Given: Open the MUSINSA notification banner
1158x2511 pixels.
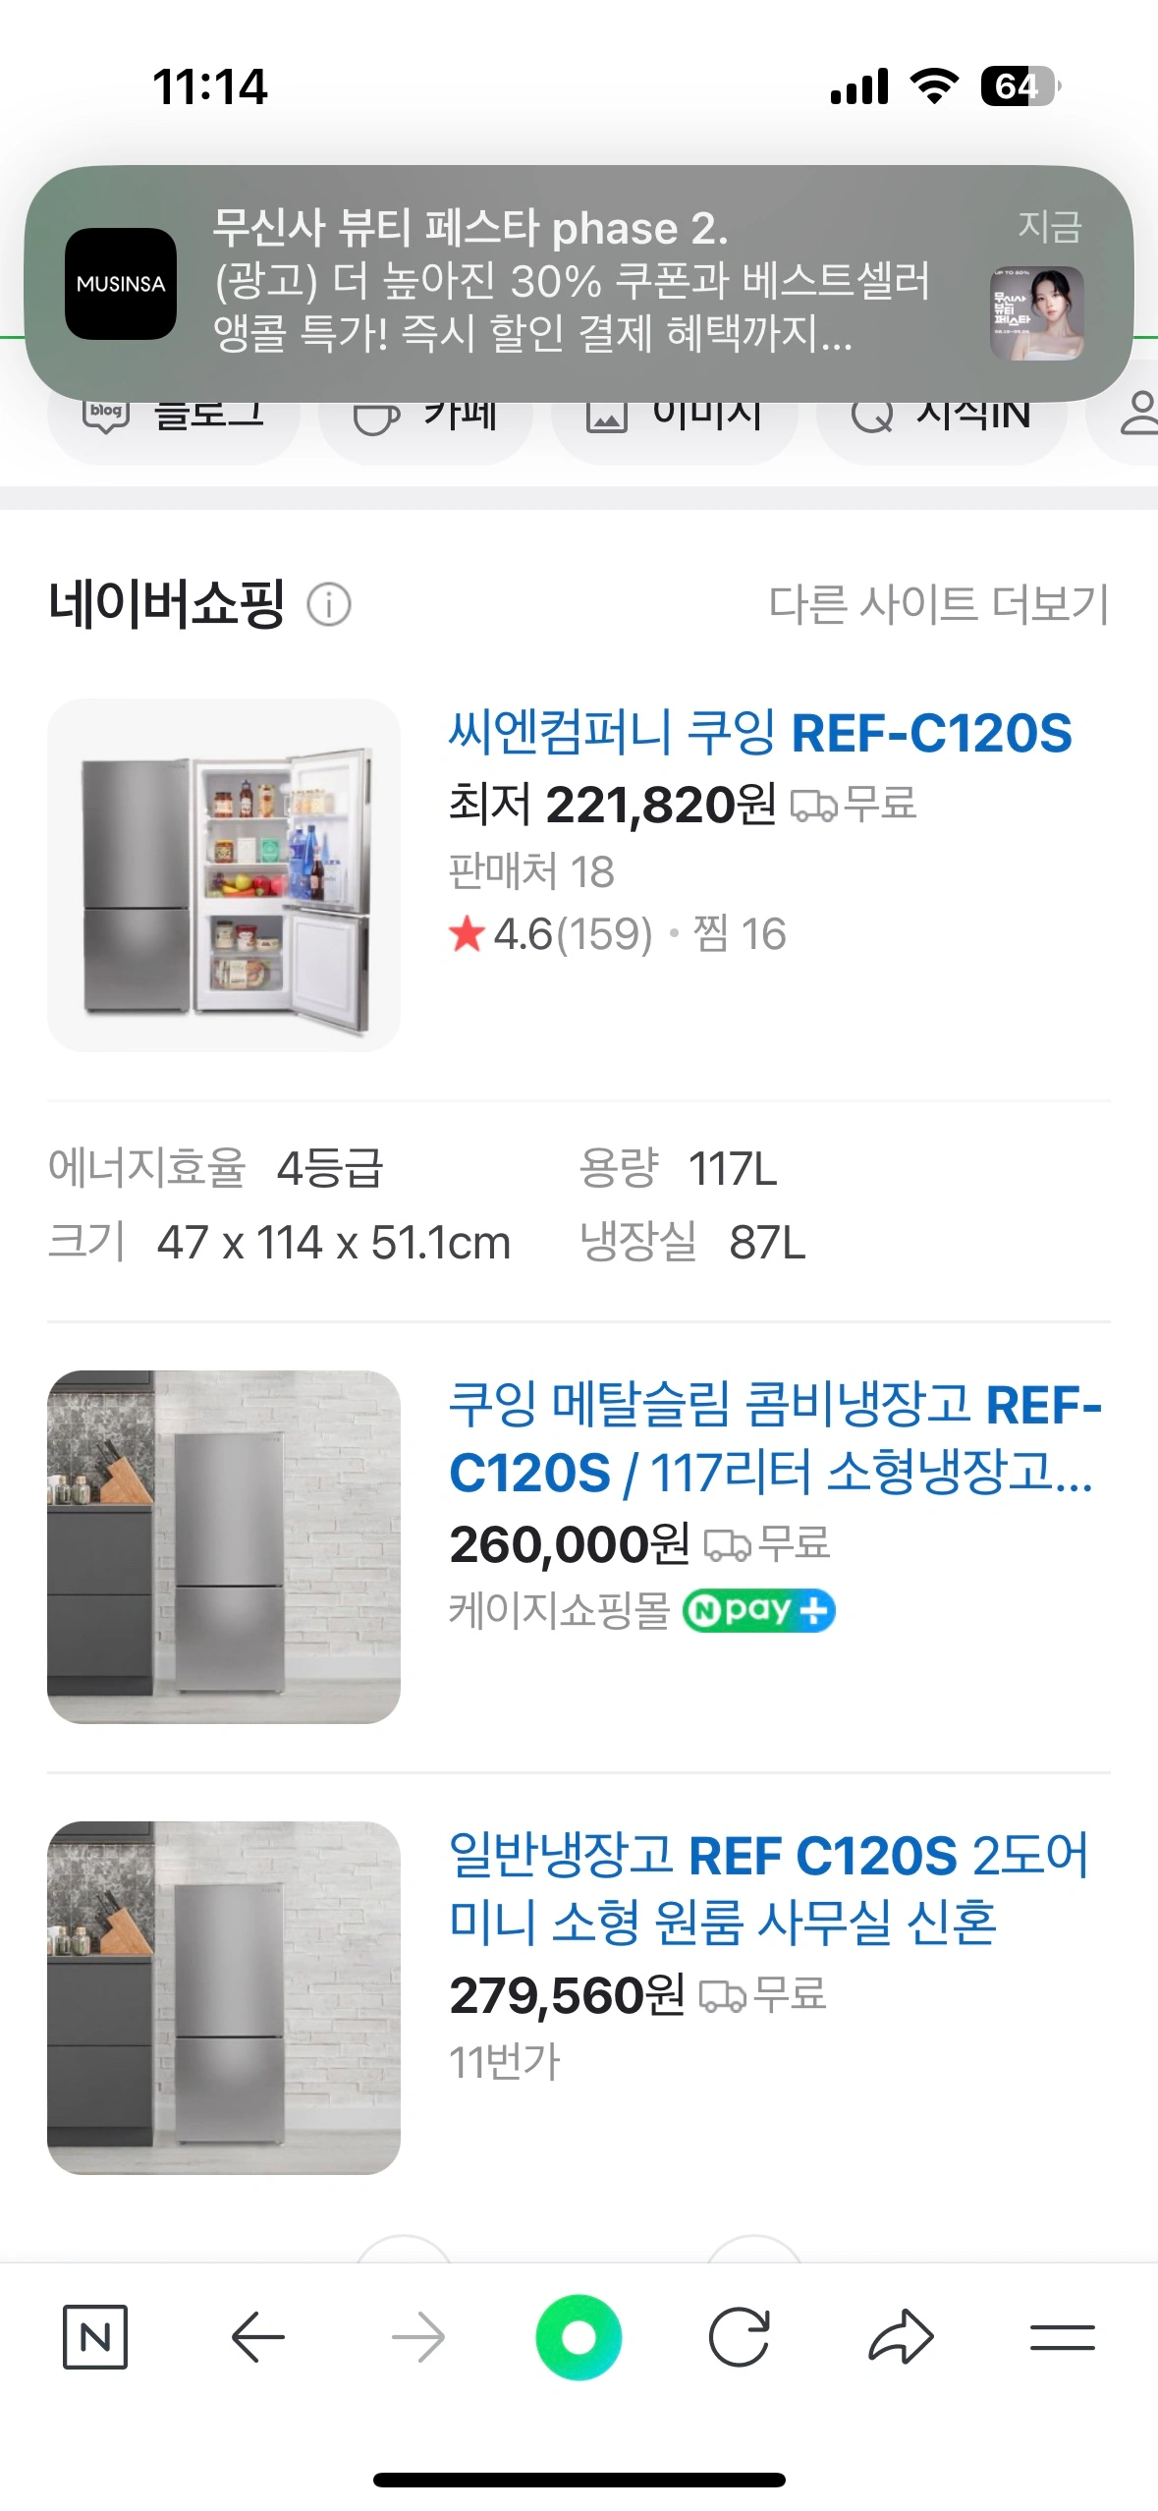Looking at the screenshot, I should tap(570, 282).
